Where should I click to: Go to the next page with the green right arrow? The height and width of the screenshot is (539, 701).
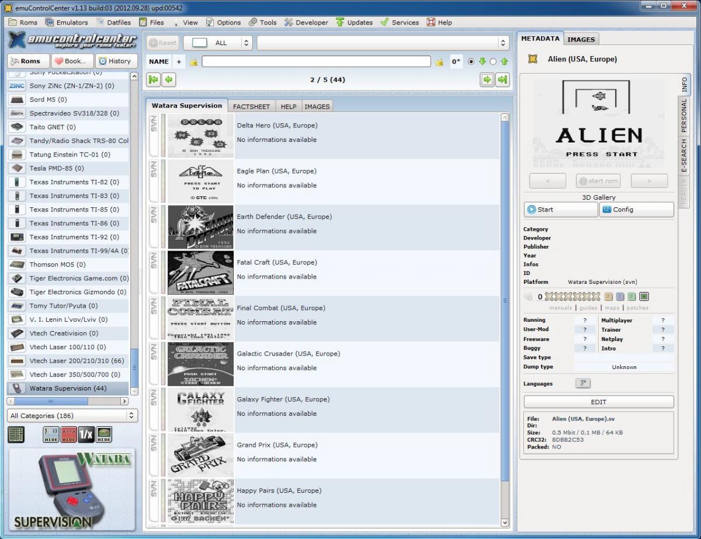click(x=487, y=80)
